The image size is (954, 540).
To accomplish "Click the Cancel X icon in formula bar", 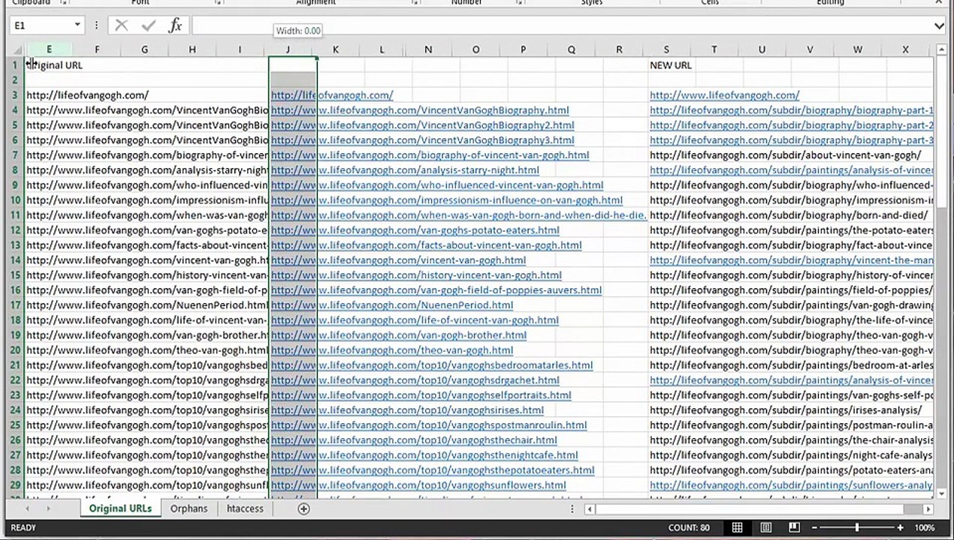I will click(121, 25).
